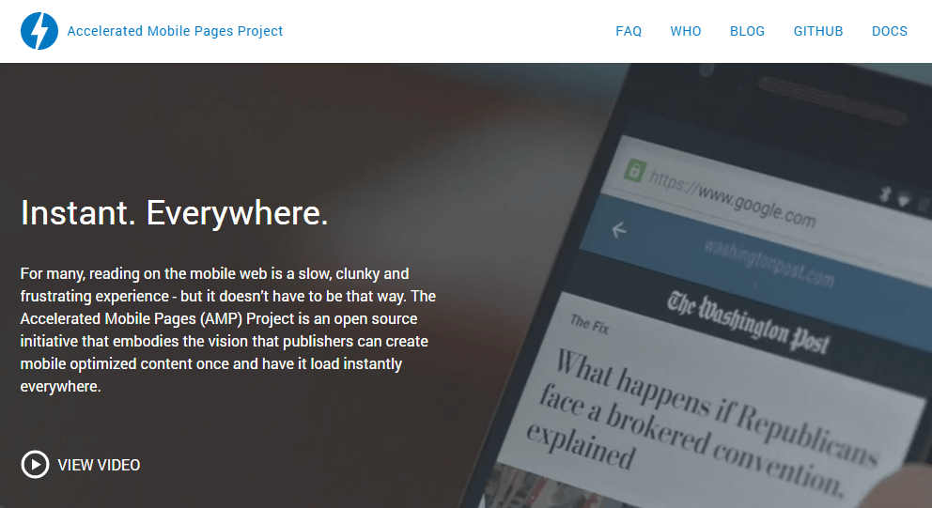The image size is (932, 508).
Task: Select The Fix section label
Action: (589, 324)
